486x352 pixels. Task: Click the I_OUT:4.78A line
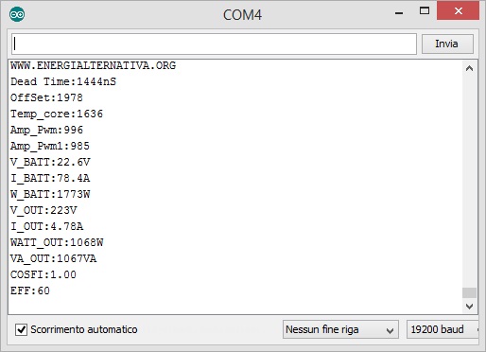(46, 226)
